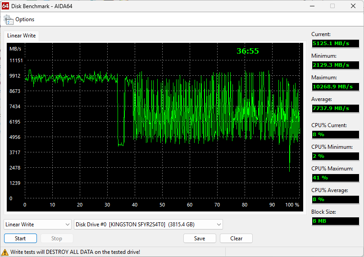Click the CPU% Maximum value 41 %
364x257 pixels.
point(336,178)
